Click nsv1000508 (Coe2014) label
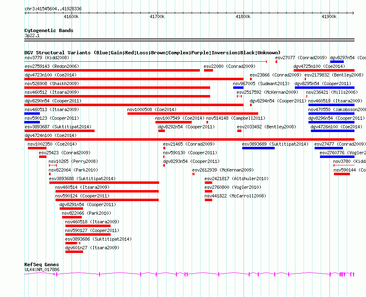This screenshot has height=297, width=366. pyautogui.click(x=152, y=109)
